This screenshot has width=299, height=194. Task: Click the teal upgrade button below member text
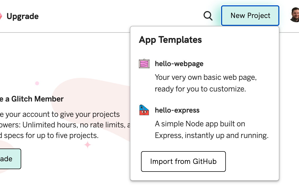pos(10,159)
